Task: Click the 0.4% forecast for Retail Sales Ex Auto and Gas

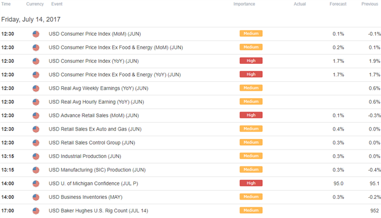Action: (338, 129)
